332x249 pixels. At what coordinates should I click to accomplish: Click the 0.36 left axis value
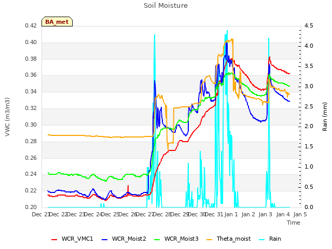[31, 75]
